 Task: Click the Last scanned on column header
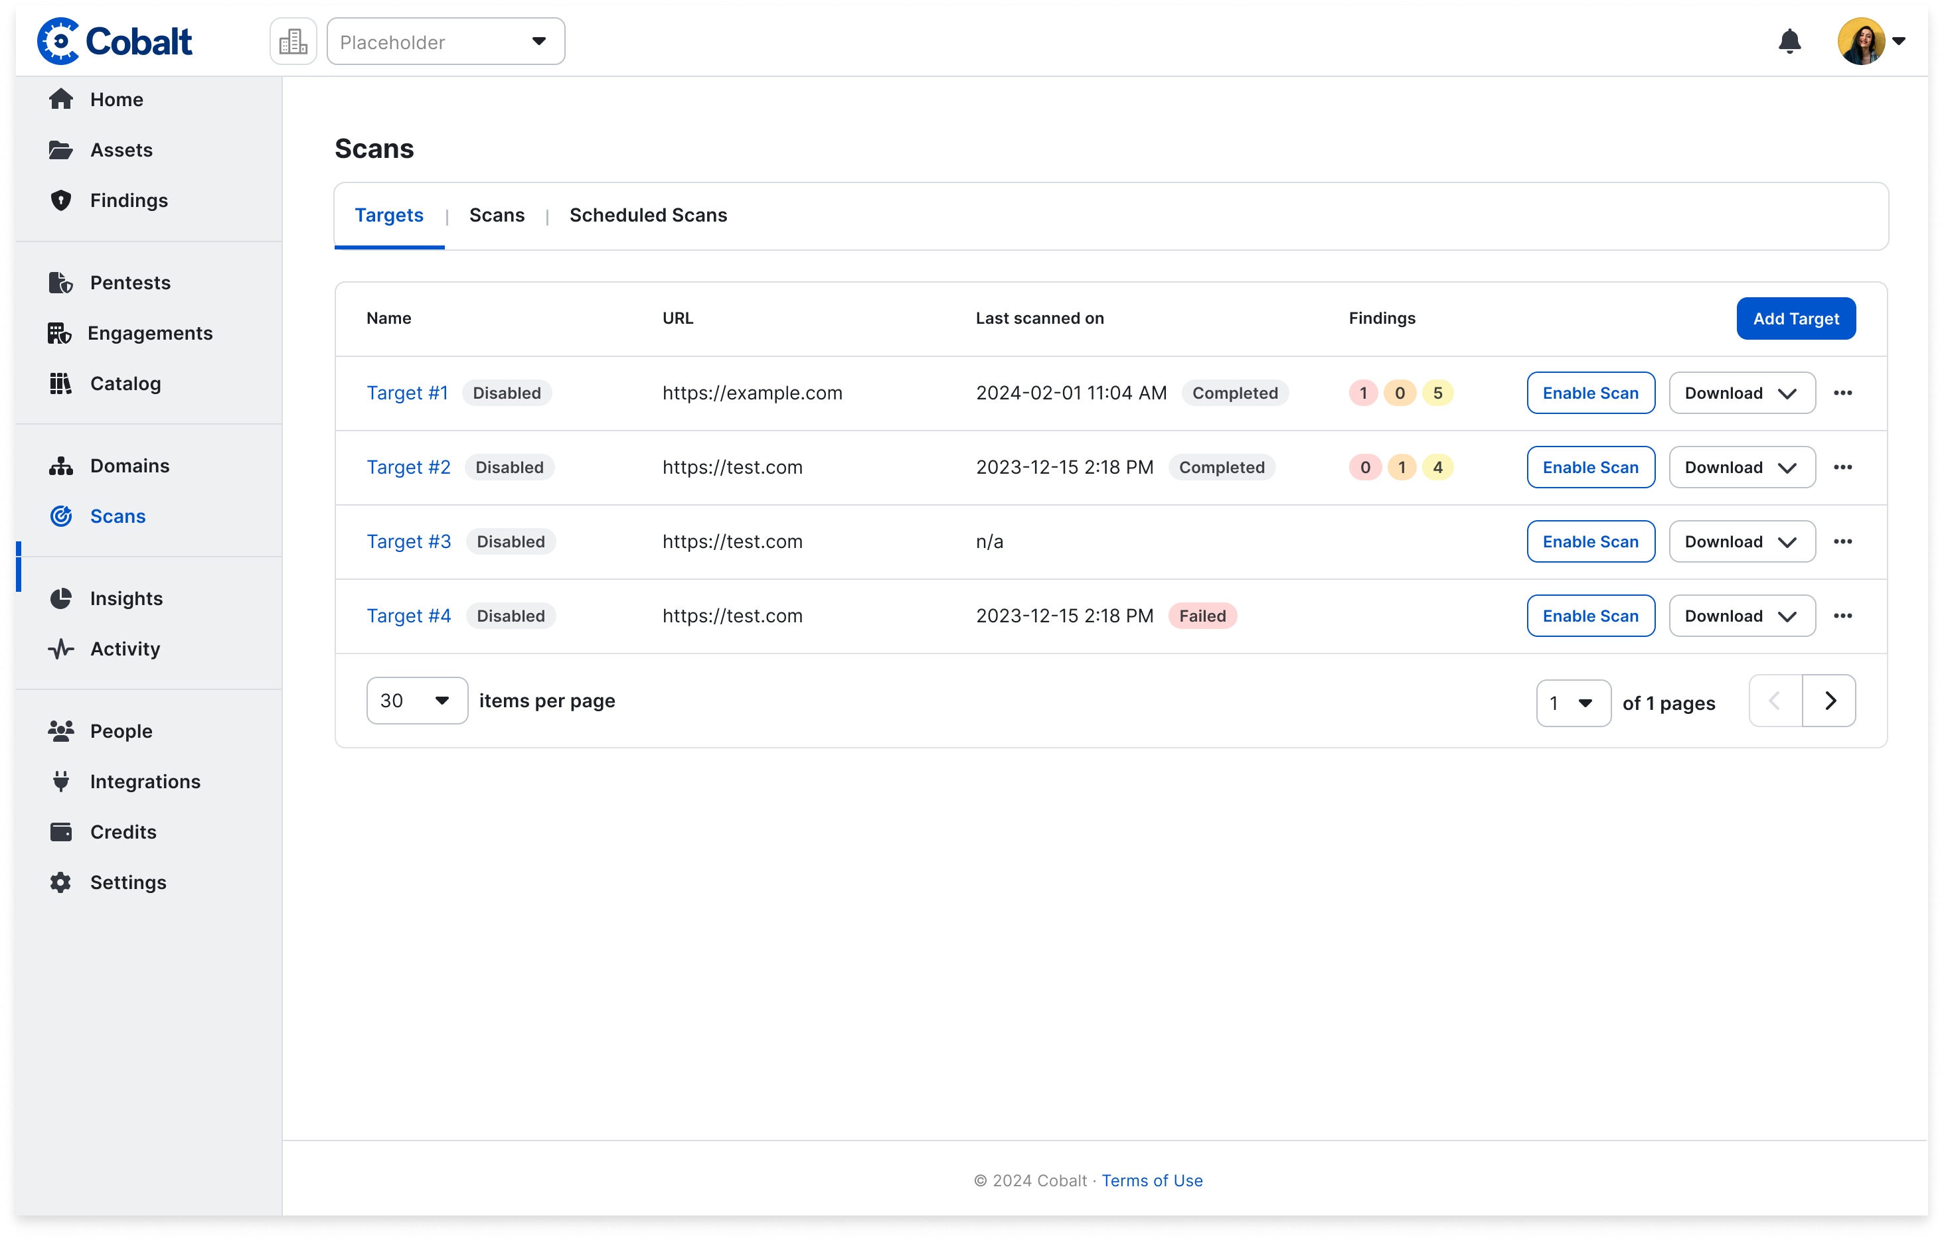point(1040,318)
